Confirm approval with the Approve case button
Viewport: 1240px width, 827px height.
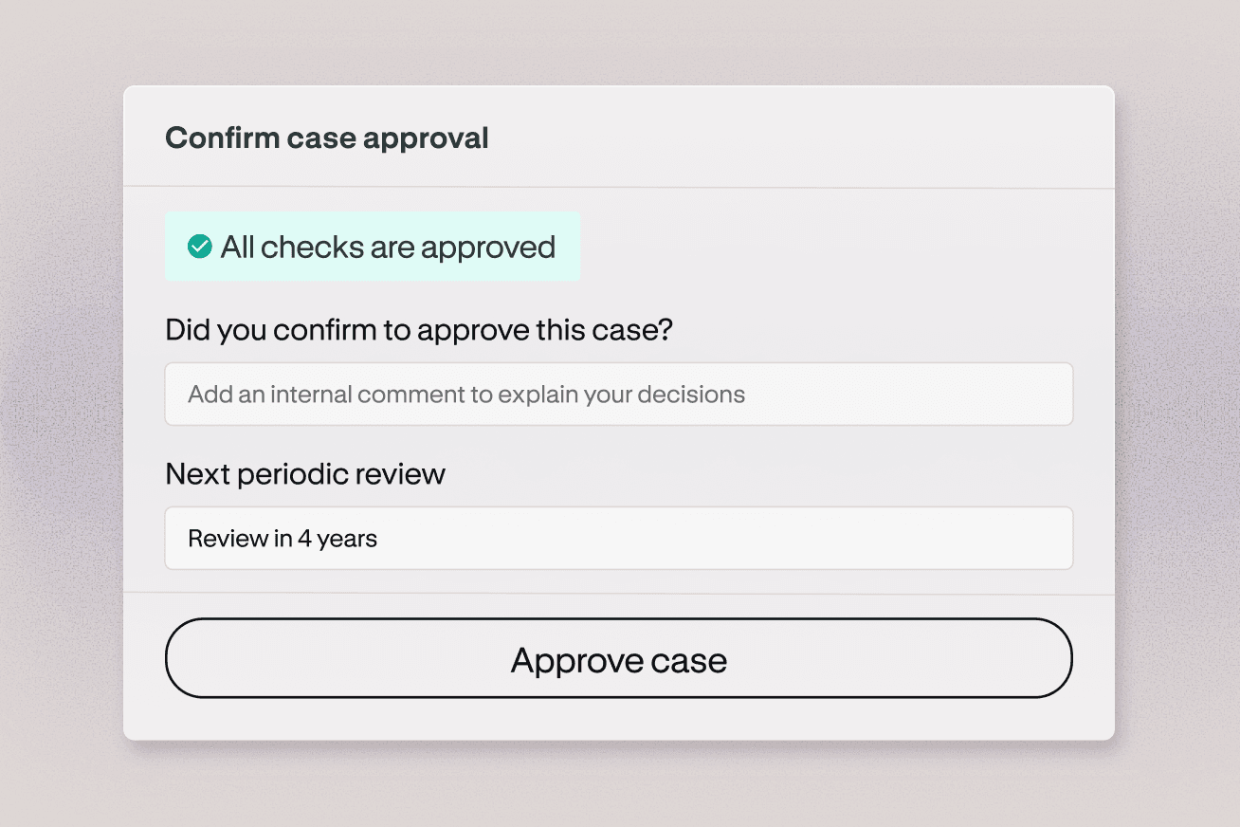pos(618,658)
